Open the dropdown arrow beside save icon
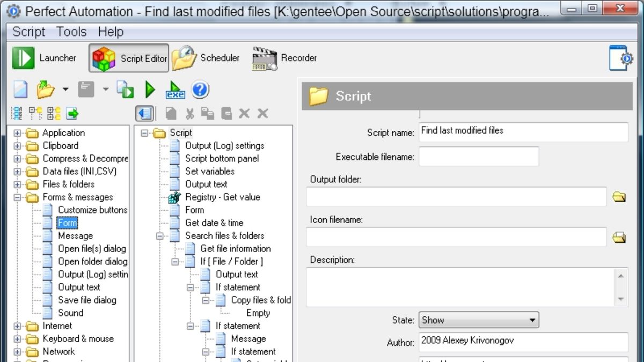 (105, 90)
